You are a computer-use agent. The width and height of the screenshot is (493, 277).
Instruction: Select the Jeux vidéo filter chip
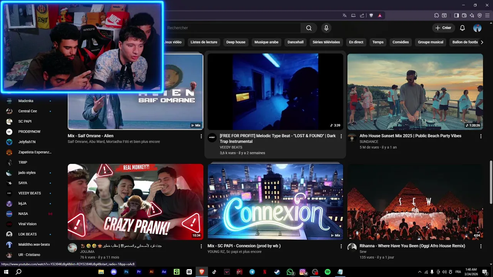coord(173,42)
